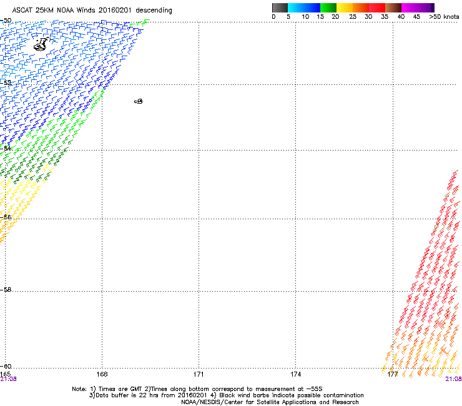The width and height of the screenshot is (462, 406).
Task: Click the small island outline below -52 latitude
Action: (x=139, y=101)
